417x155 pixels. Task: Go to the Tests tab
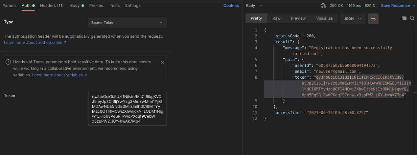point(115,6)
